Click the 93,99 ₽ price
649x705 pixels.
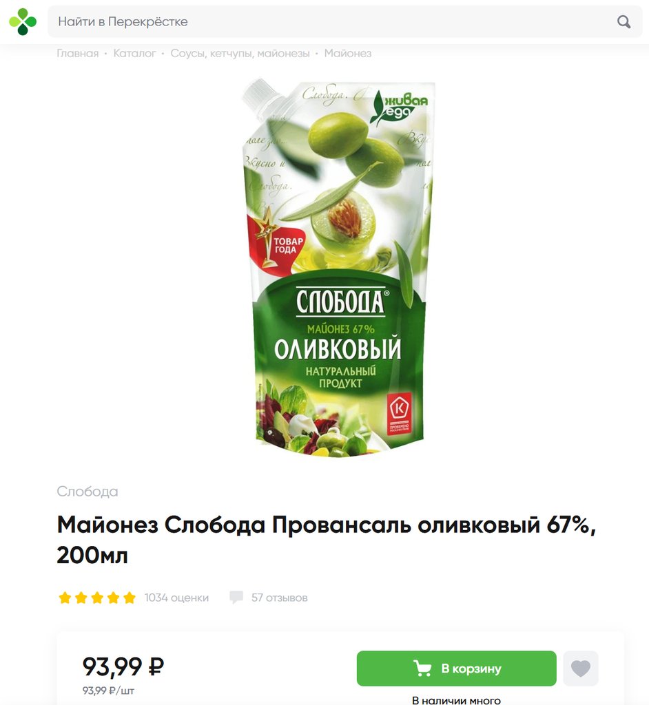[123, 666]
